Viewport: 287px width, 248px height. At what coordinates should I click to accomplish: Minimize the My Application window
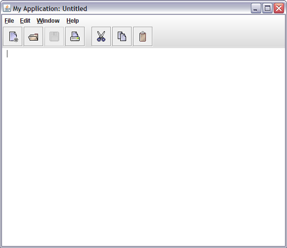(256, 8)
